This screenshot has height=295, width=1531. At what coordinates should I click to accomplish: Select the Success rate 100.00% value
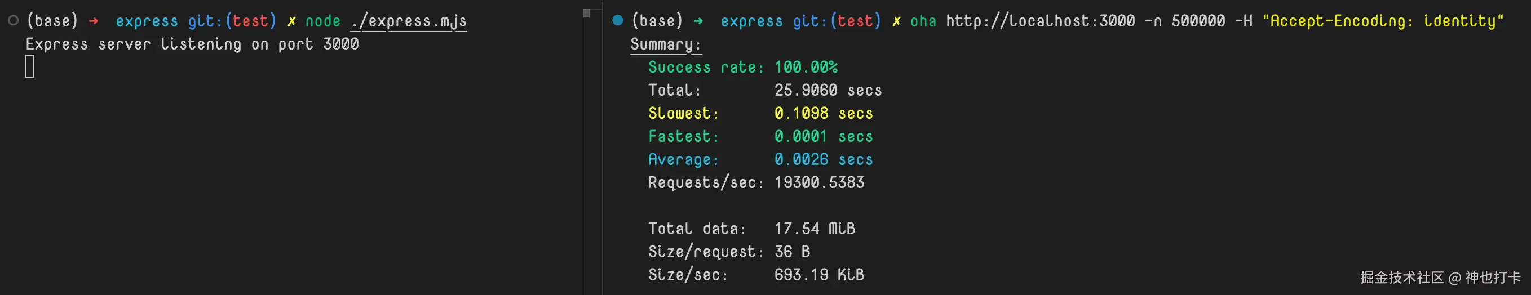(x=806, y=67)
